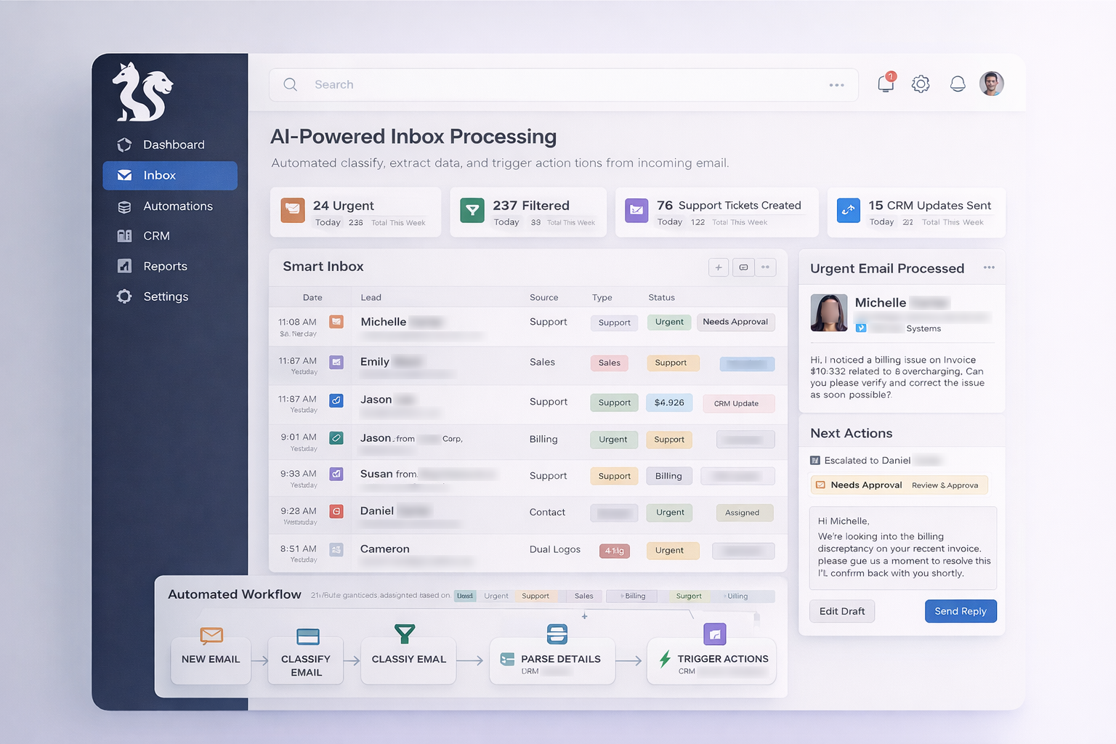Image resolution: width=1116 pixels, height=744 pixels.
Task: Go to Reports in the sidebar
Action: tap(165, 267)
